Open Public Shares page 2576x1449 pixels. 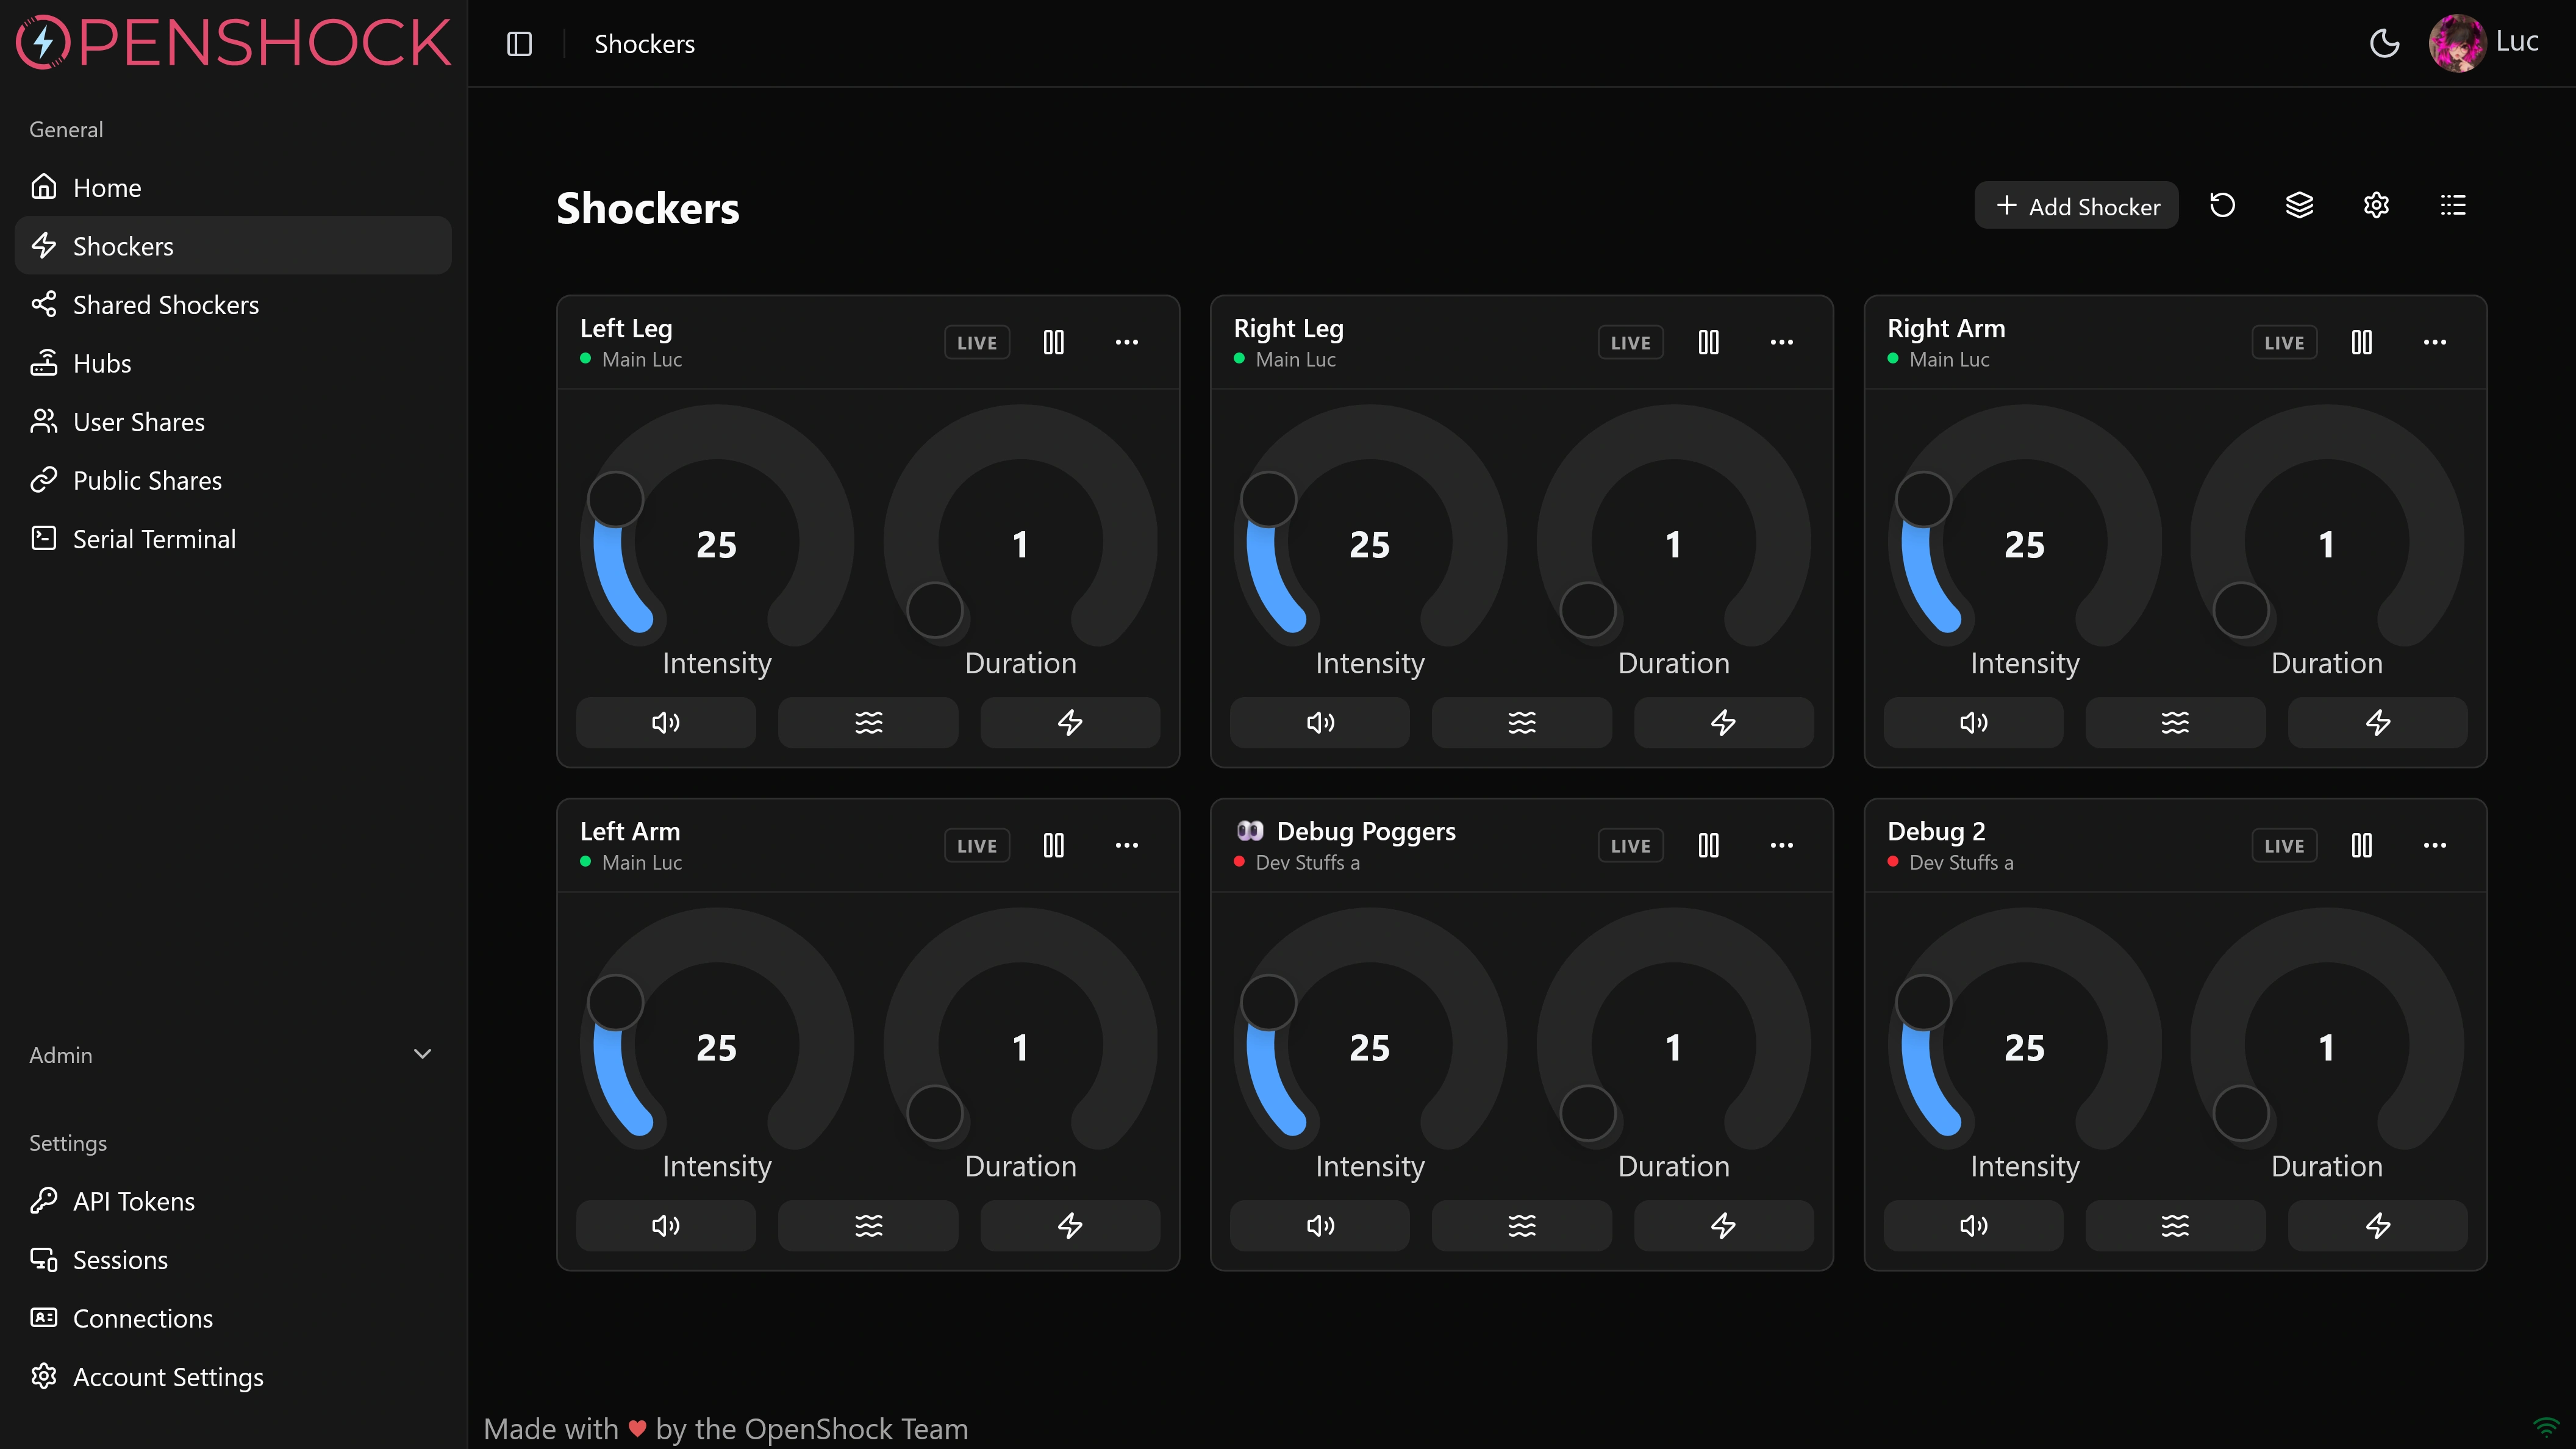coord(233,480)
